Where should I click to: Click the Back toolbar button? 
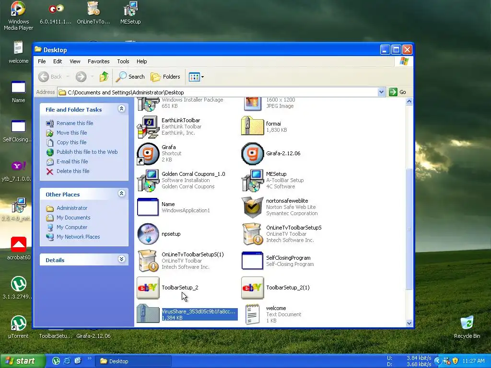(50, 77)
